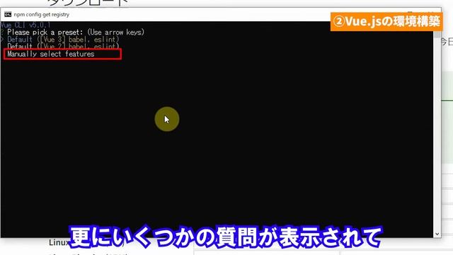Click the command prompt window icon

point(8,14)
